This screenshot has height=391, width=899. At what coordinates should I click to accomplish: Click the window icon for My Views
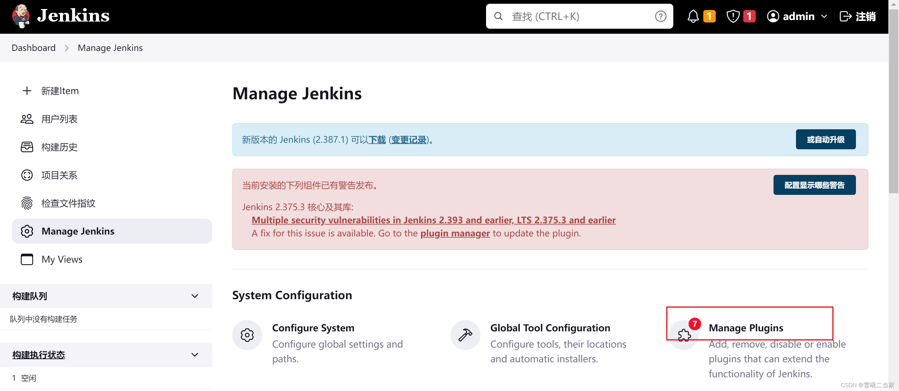coord(27,260)
